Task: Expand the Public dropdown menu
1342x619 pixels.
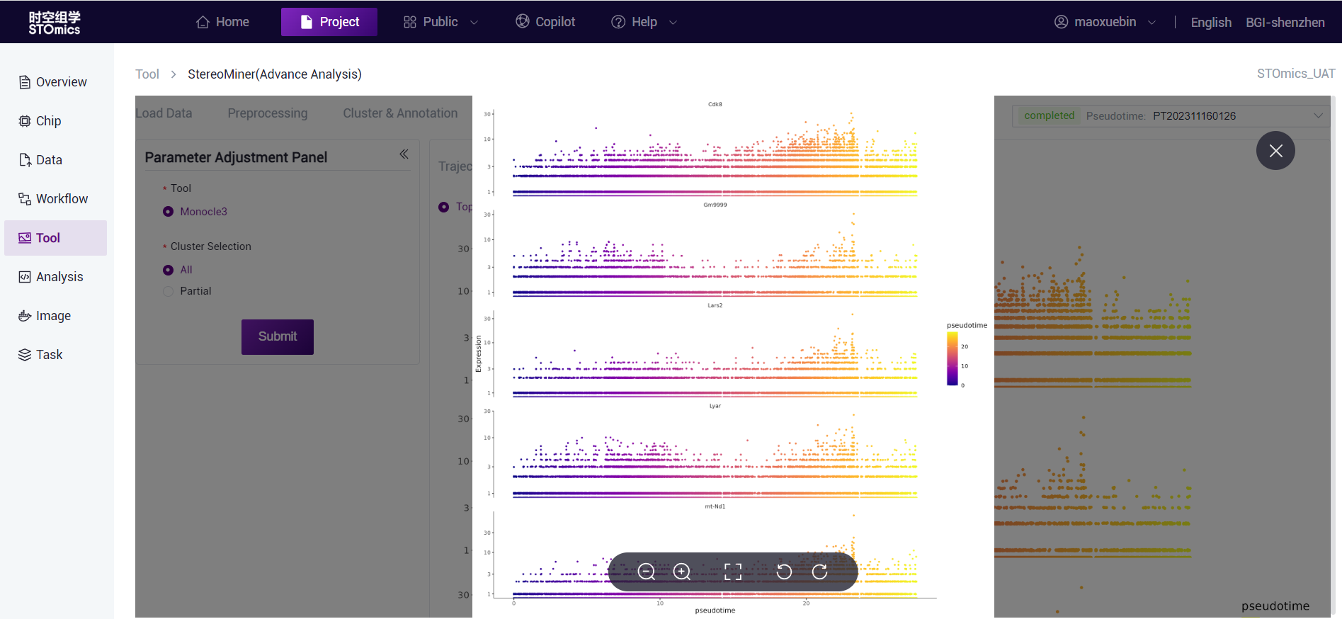Action: [440, 22]
